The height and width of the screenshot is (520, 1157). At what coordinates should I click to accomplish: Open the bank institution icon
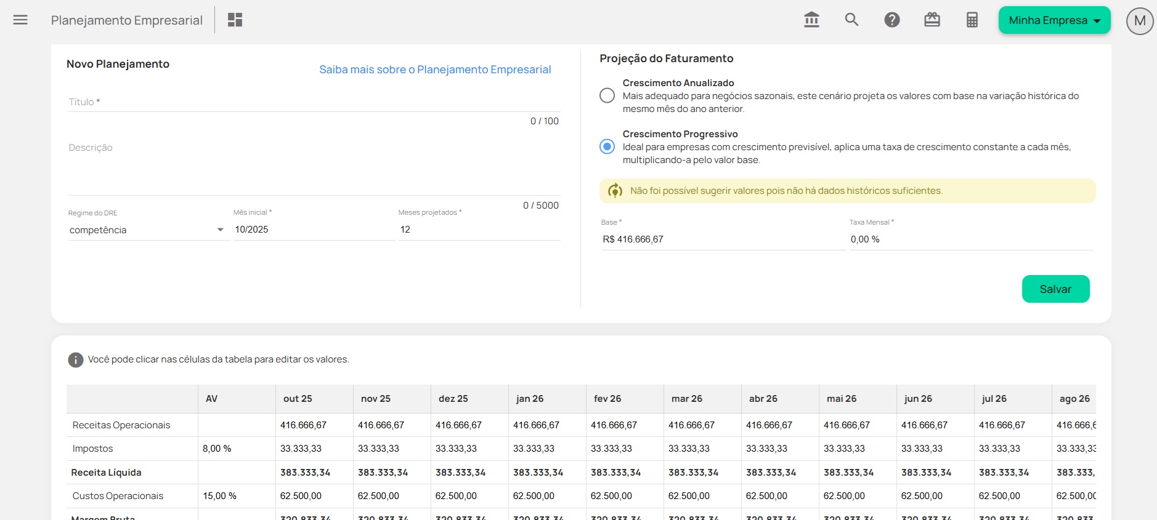[x=811, y=20]
